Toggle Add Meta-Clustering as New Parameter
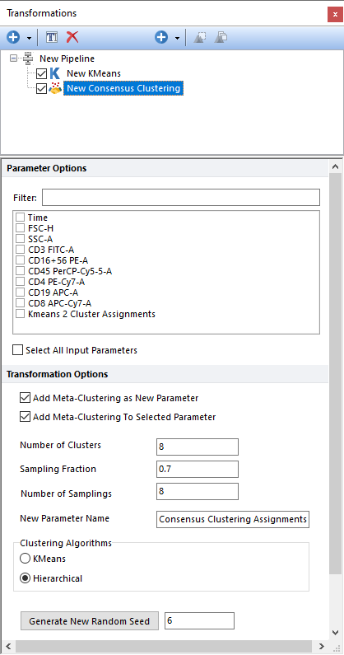The width and height of the screenshot is (344, 655). click(x=25, y=398)
